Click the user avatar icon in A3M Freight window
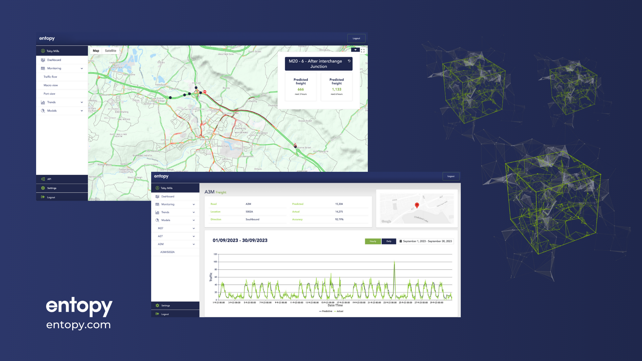The height and width of the screenshot is (361, 642). [x=157, y=188]
